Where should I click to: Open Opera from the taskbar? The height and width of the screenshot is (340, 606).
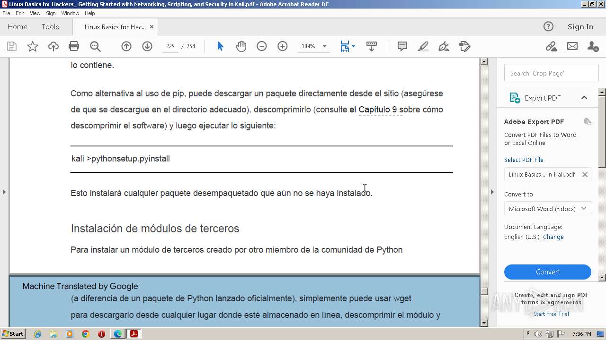click(x=101, y=334)
